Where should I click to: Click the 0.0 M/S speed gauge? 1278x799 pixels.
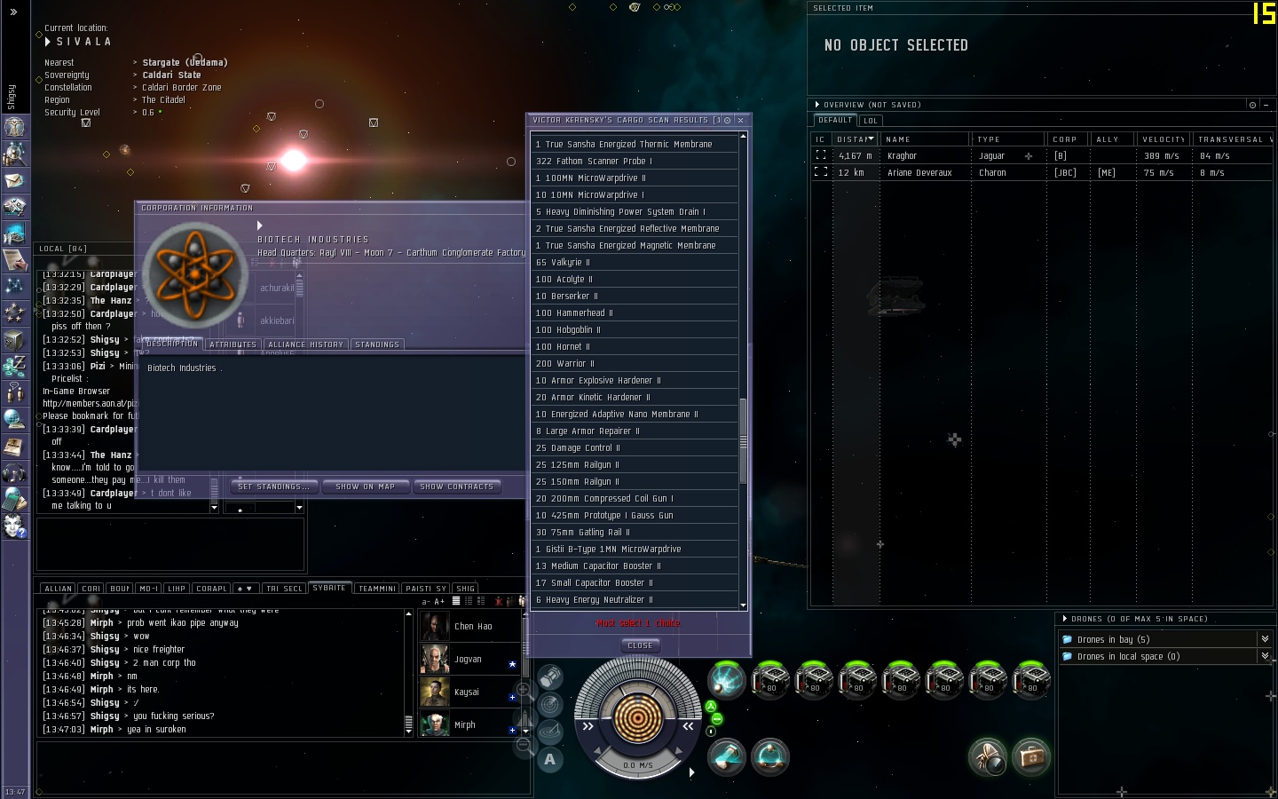[638, 764]
